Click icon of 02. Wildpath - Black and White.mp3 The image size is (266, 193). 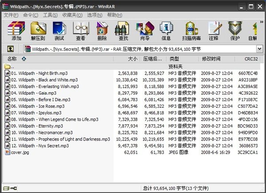[x=7, y=80]
